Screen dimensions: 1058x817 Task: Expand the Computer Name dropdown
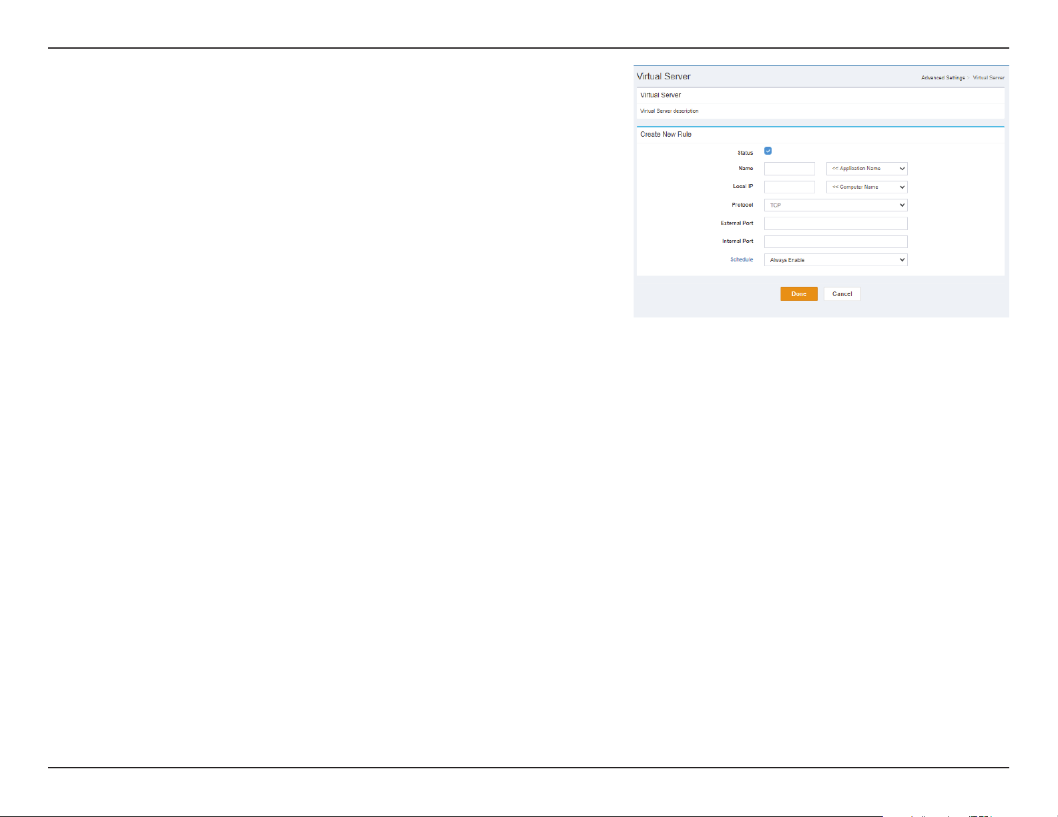[866, 187]
